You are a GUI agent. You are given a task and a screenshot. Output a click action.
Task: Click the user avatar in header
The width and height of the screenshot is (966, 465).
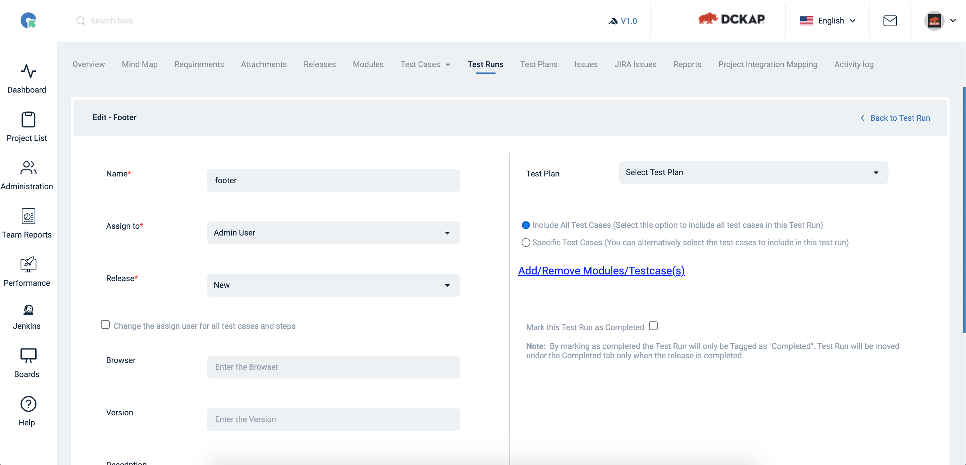[x=934, y=20]
